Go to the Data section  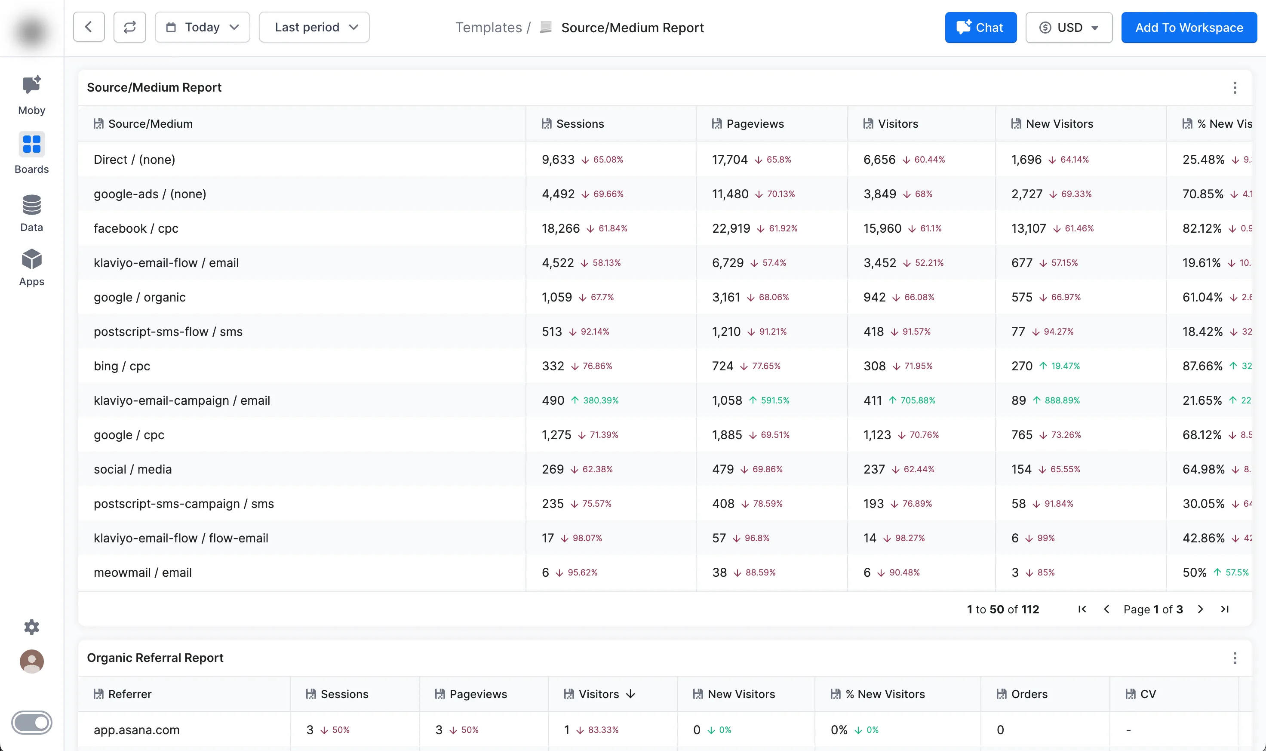tap(31, 212)
